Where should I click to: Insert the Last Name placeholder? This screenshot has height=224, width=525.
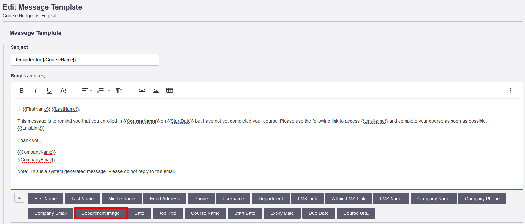82,199
